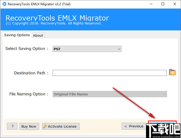Open the Activate License button
The width and height of the screenshot is (181, 138).
pos(61,126)
